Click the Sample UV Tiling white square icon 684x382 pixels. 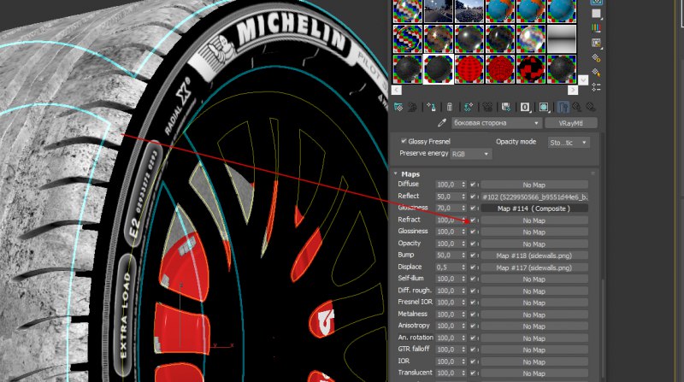point(596,14)
